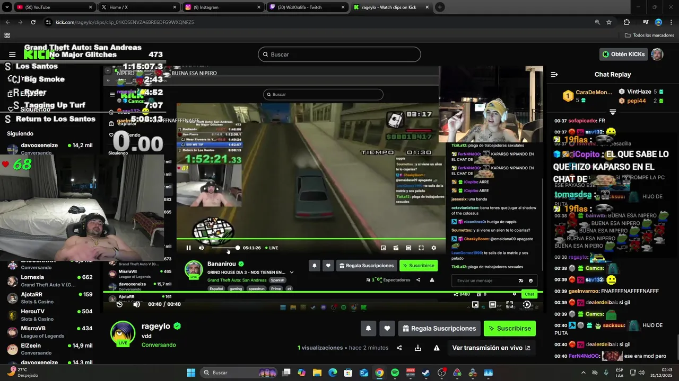Click the large Suscribirse button for rageylo
Image resolution: width=679 pixels, height=381 pixels.
point(510,328)
